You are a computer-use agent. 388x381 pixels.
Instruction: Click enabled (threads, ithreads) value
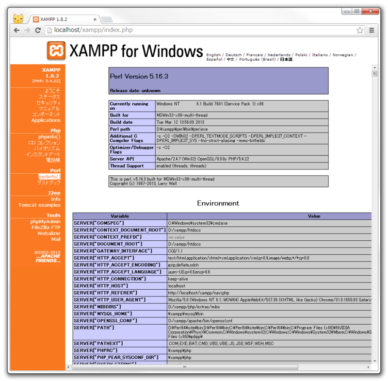(181, 166)
